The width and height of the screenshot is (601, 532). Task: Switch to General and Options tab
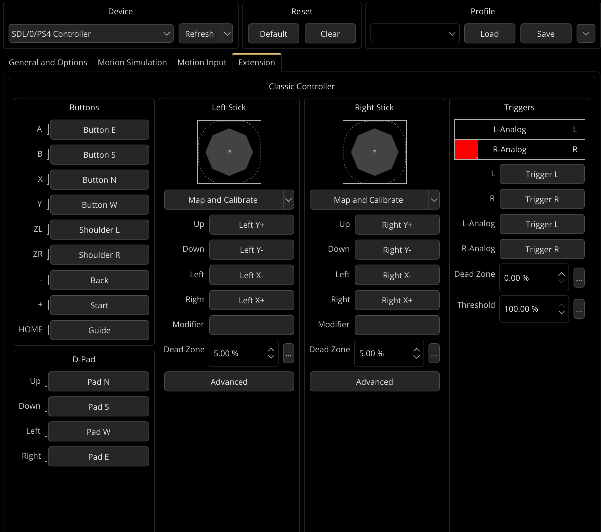tap(48, 62)
